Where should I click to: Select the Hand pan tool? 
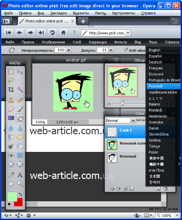tap(11, 184)
